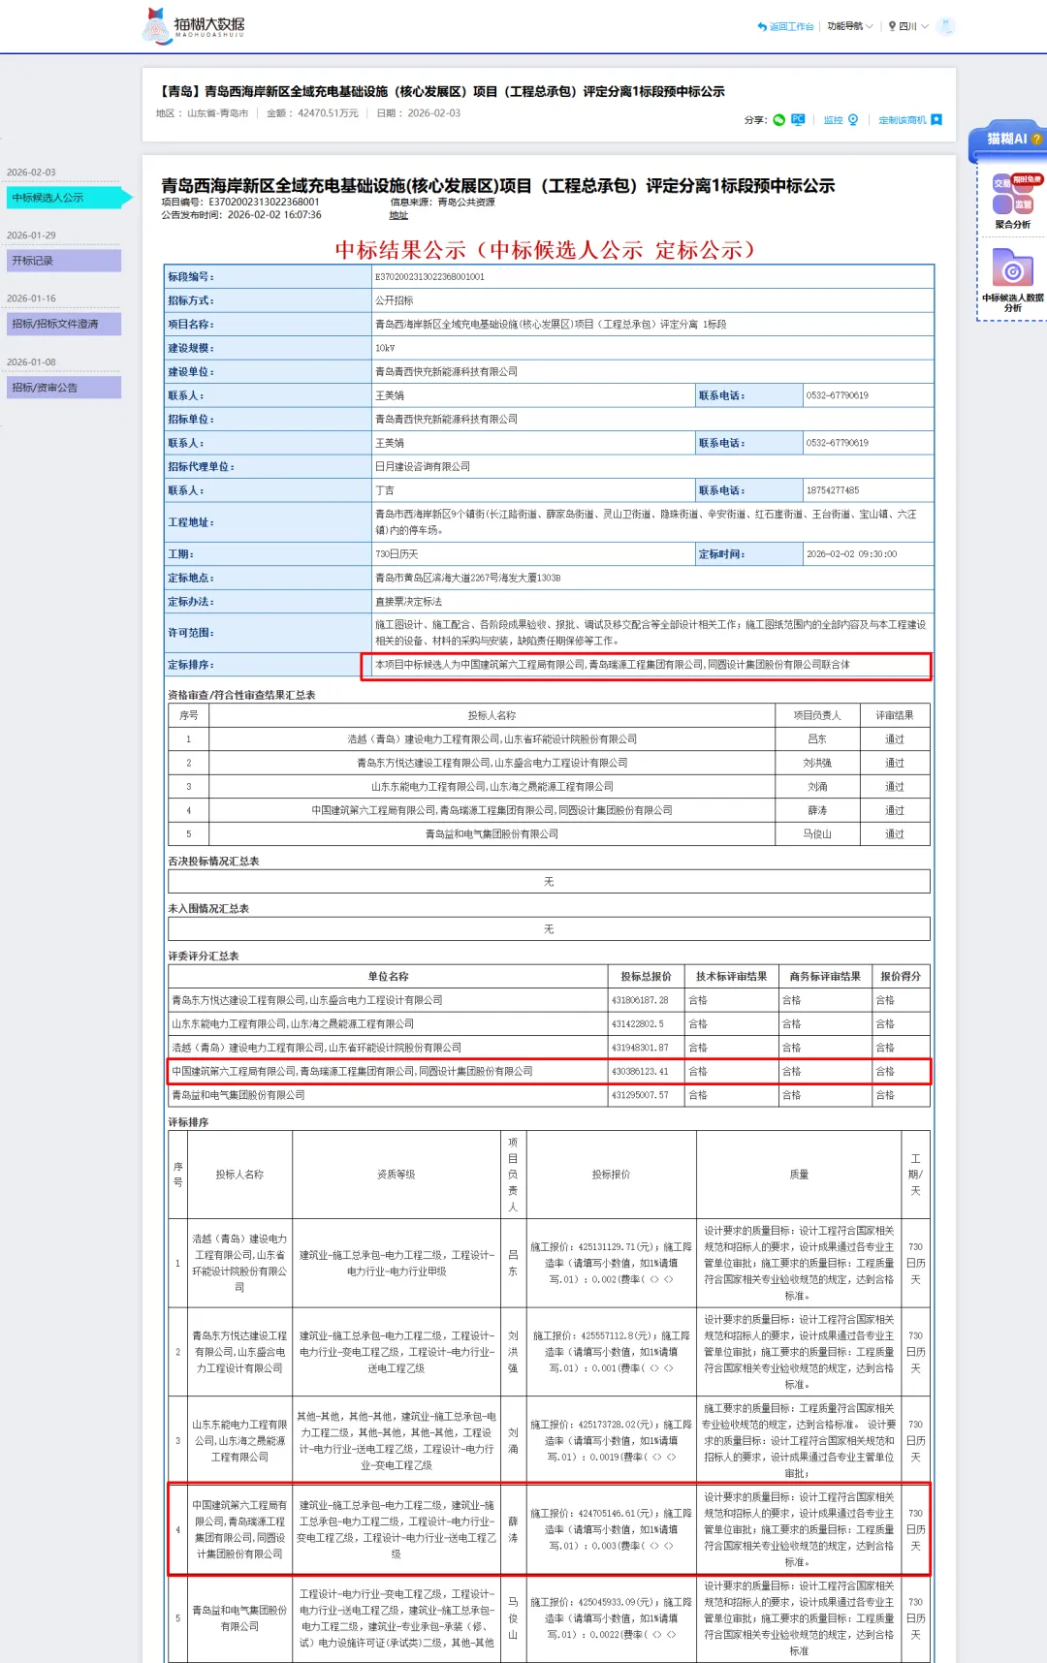Image resolution: width=1047 pixels, height=1663 pixels.
Task: Select 招标/招标文件澄清 in the sidebar
Action: click(x=63, y=324)
